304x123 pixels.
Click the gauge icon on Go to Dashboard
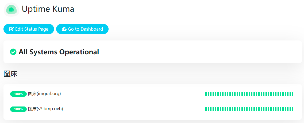point(64,29)
